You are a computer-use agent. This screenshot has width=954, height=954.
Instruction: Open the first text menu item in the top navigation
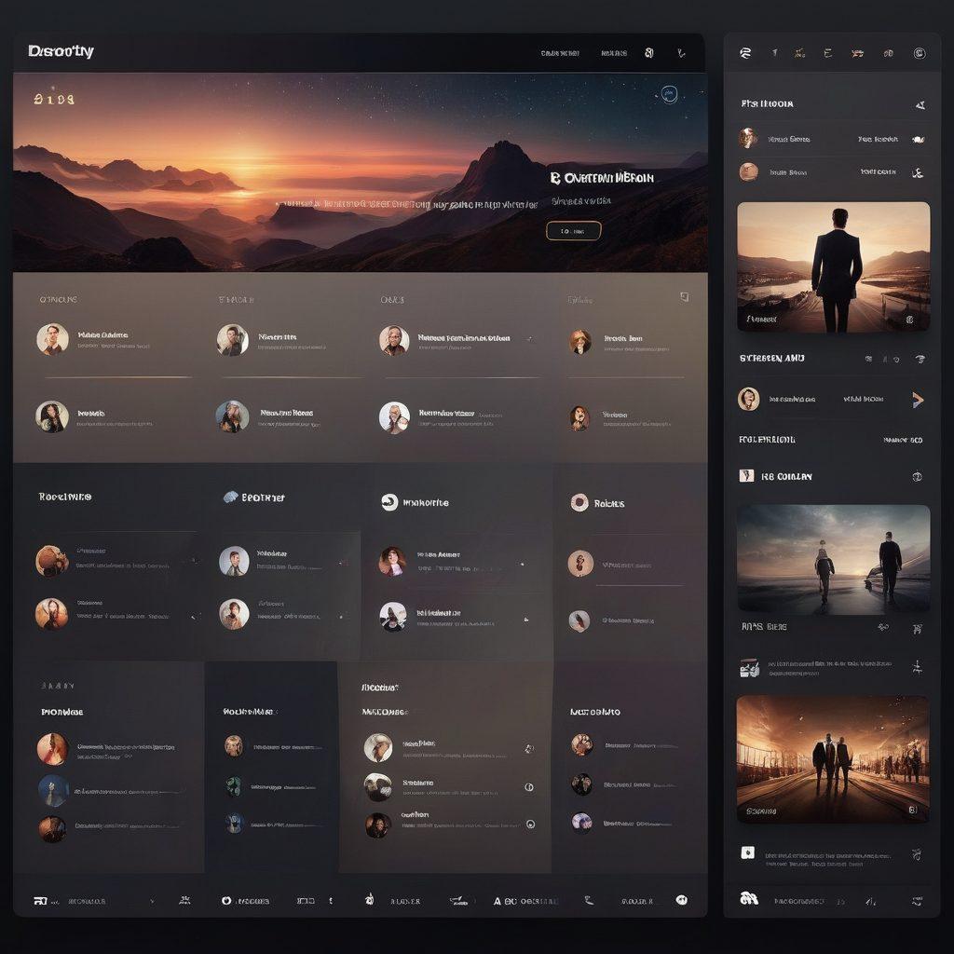pyautogui.click(x=560, y=54)
